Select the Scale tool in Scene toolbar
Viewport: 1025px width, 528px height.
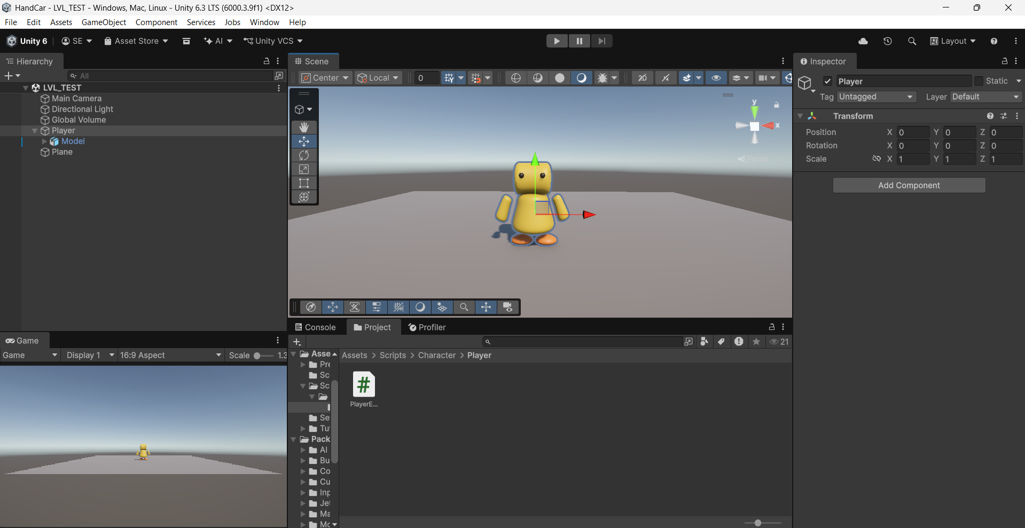[304, 169]
